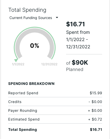Screen dimensions: 110x139
Task: Click the $15.99 reported spend value
Action: tap(96, 93)
